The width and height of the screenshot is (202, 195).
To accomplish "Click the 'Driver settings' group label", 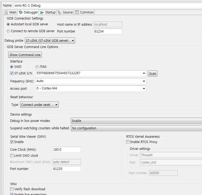I will click(x=140, y=149).
